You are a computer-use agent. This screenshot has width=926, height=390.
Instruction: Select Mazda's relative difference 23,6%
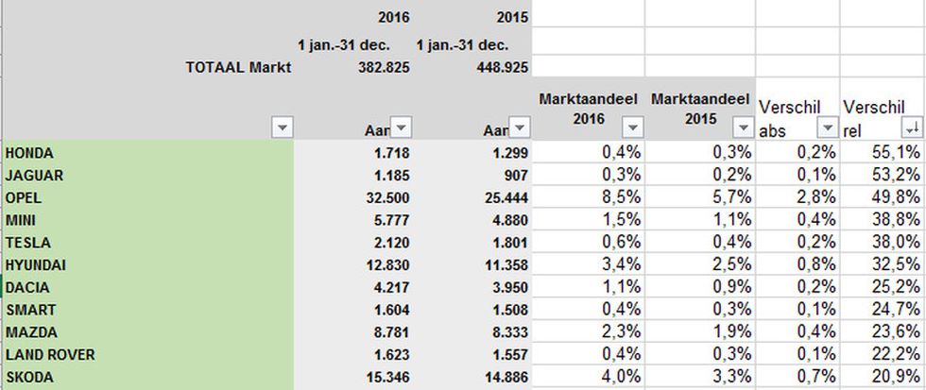[x=896, y=331]
